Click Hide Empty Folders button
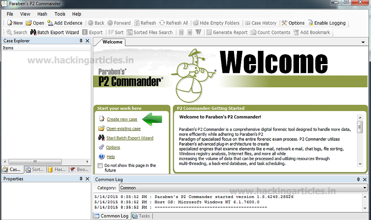371x220 pixels. [216, 23]
